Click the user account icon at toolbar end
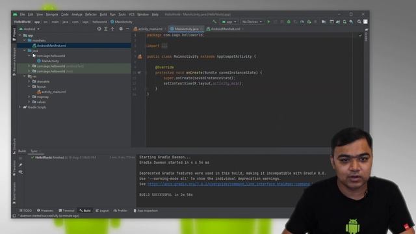 pos(365,21)
